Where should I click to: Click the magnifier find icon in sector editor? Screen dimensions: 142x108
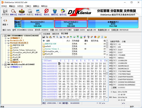[57, 37]
